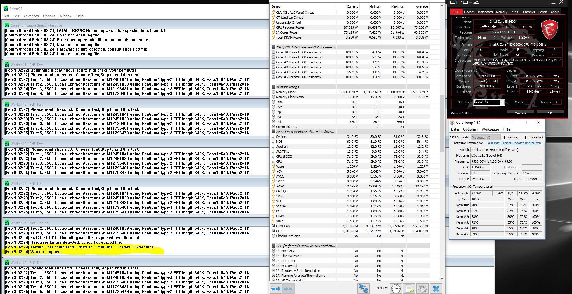Screen dimensions: 572x294
Task: Click the HWiNFO vertical scrollbar thumb
Action: [x=442, y=123]
